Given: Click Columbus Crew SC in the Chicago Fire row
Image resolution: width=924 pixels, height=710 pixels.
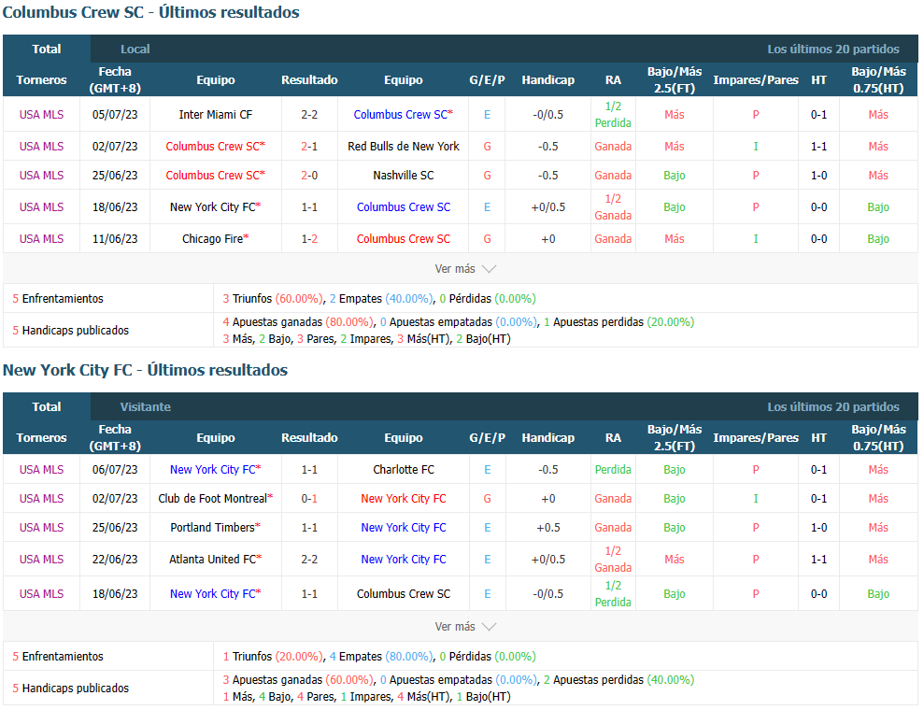Looking at the screenshot, I should click(x=403, y=238).
